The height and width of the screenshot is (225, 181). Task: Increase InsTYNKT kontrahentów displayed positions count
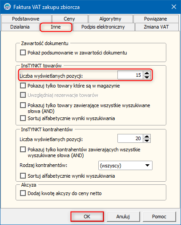pos(147,137)
